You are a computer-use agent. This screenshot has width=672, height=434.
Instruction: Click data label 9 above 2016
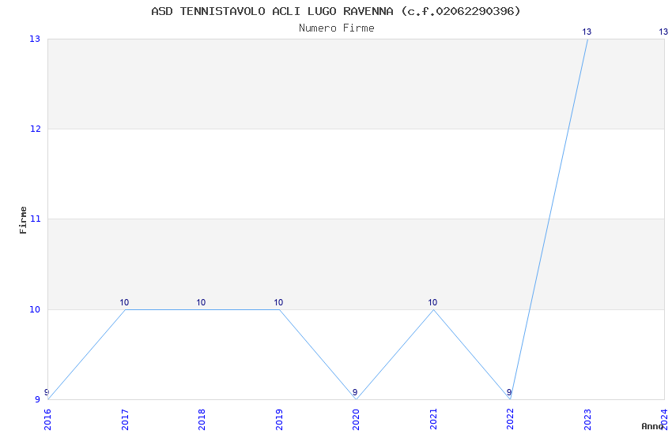coord(47,392)
